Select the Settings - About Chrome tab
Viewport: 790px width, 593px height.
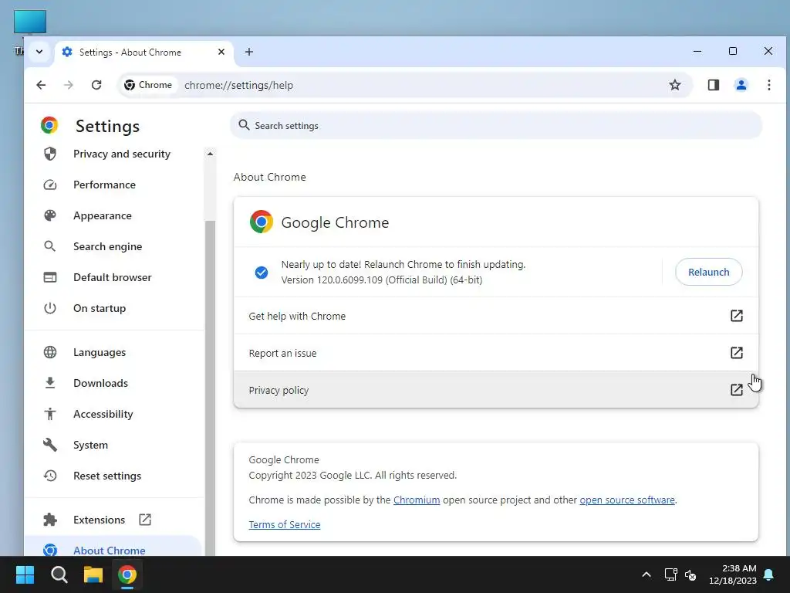tap(143, 52)
